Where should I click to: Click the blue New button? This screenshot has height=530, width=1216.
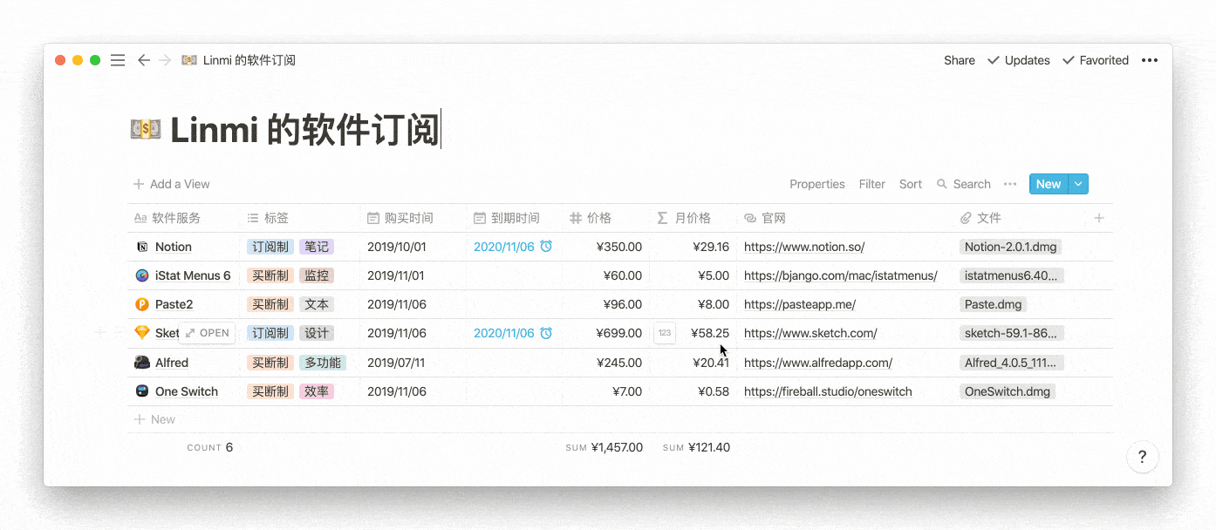click(x=1049, y=184)
